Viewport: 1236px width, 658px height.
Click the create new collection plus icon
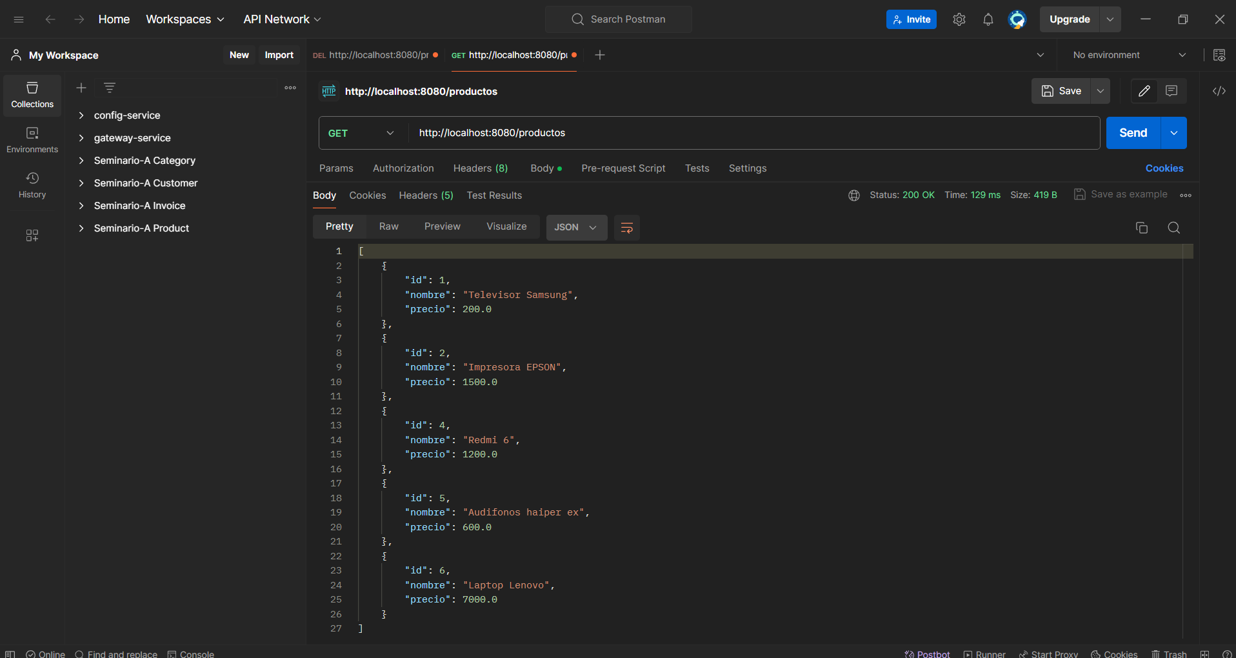81,88
